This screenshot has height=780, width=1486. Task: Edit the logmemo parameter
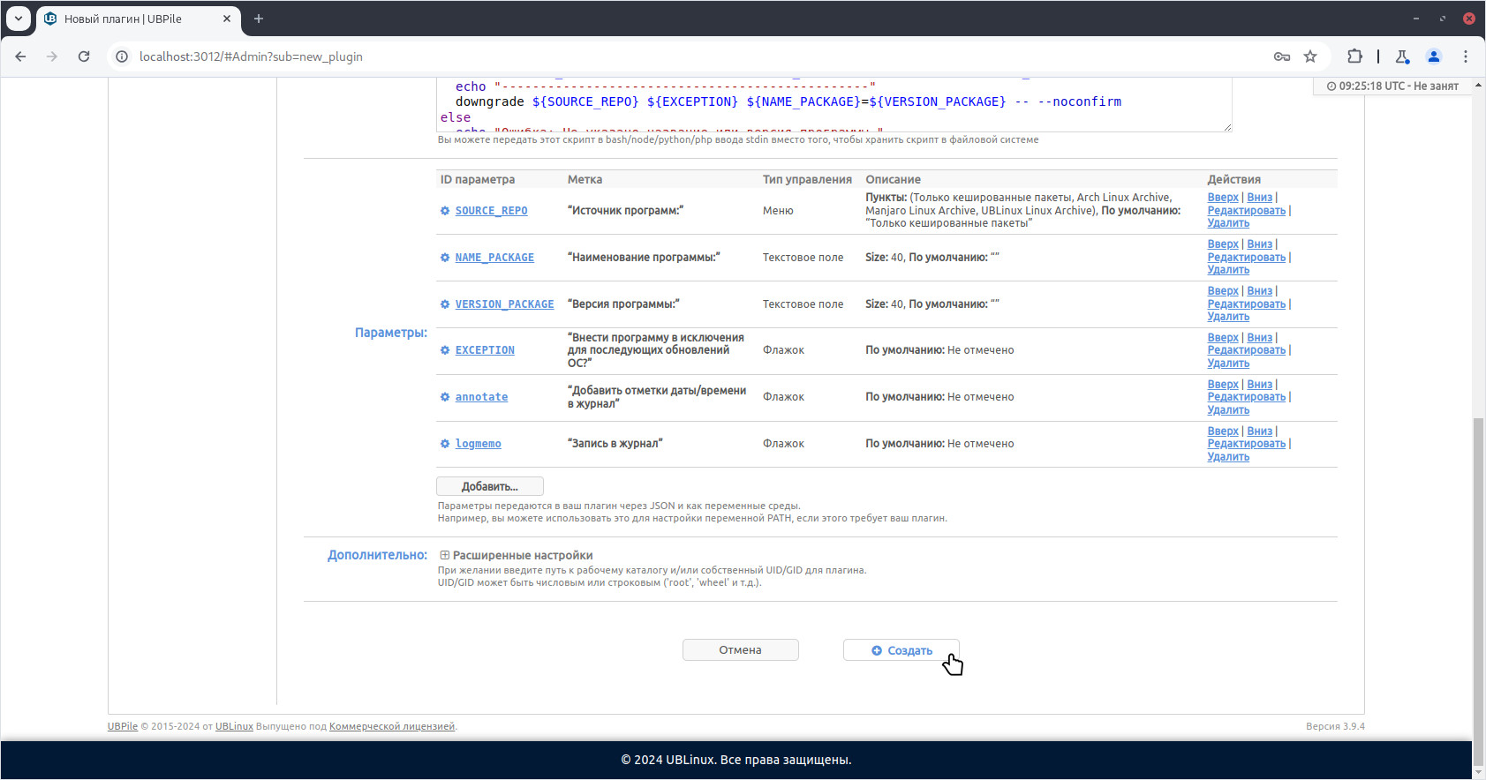[x=1246, y=444]
